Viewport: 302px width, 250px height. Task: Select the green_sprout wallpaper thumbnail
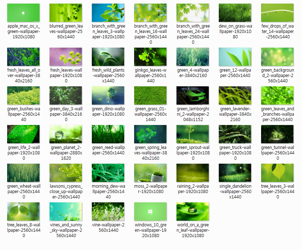point(193,134)
